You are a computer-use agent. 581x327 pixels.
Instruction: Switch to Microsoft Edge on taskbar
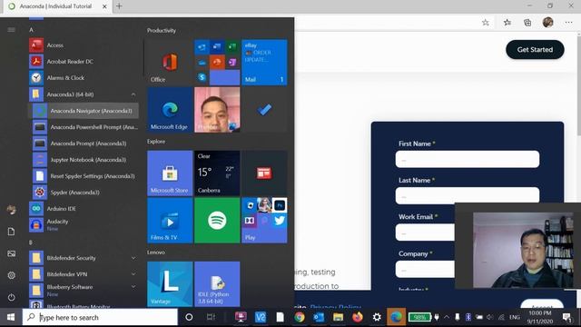(396, 317)
